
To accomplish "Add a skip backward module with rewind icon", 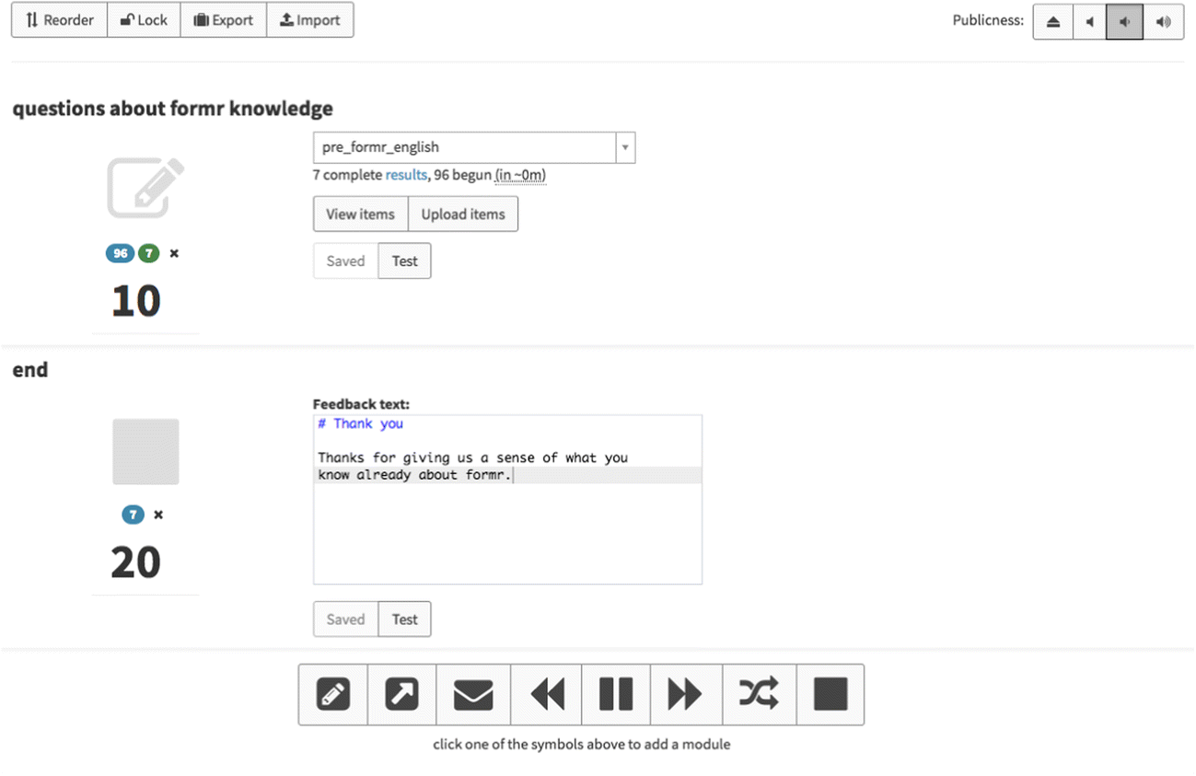I will click(547, 694).
